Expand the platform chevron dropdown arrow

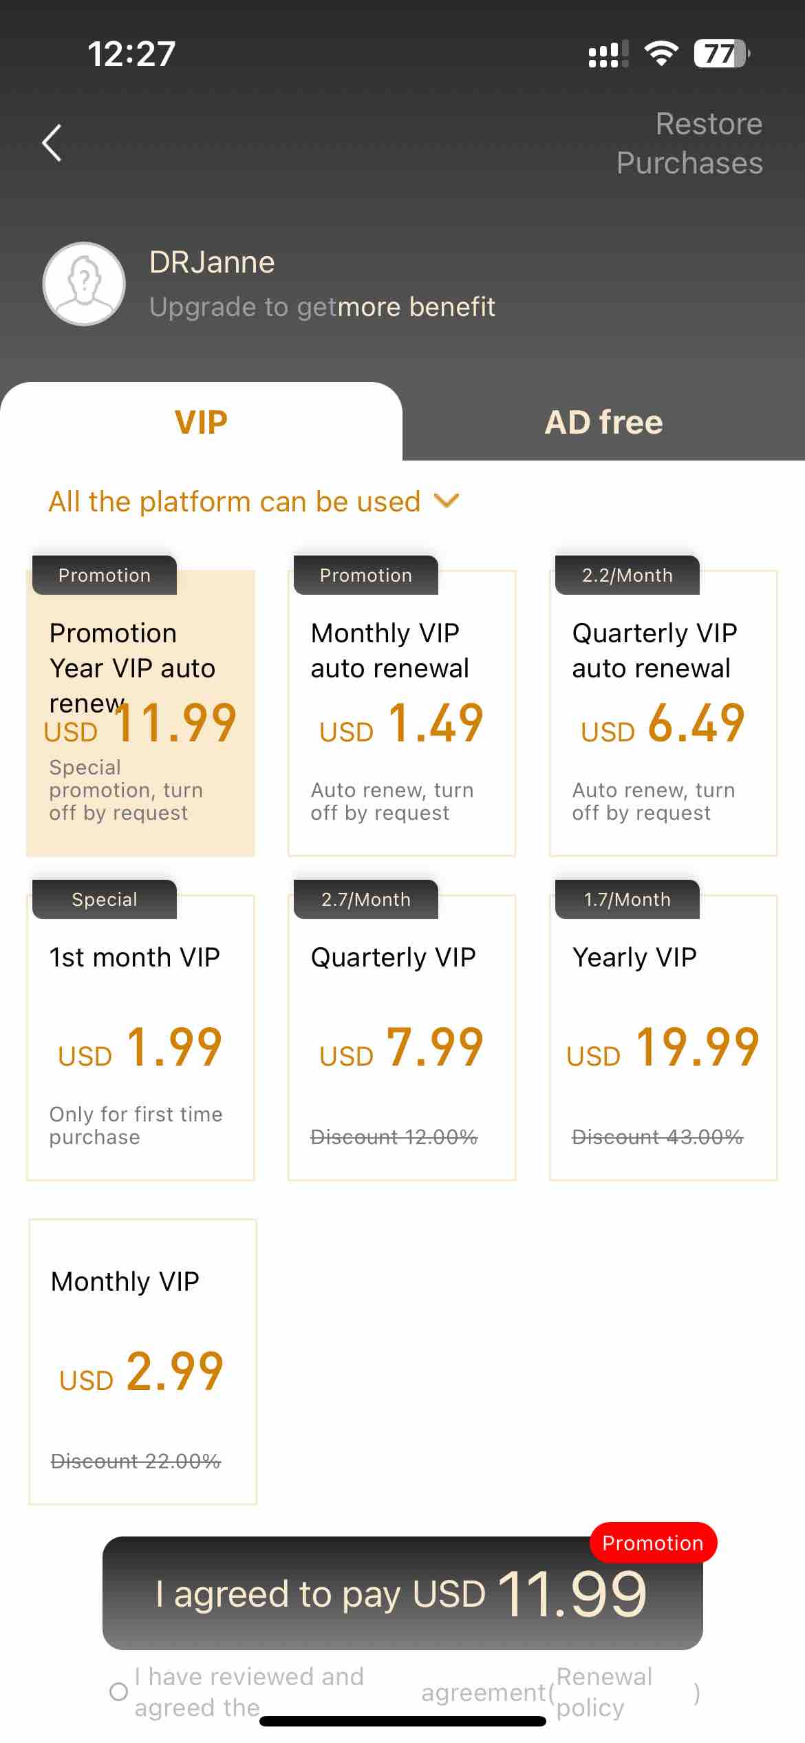click(x=447, y=501)
